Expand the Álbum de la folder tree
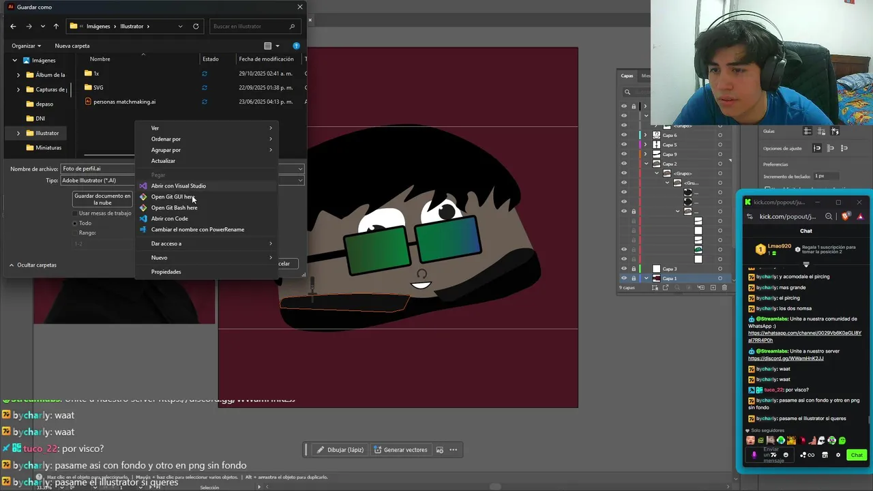The height and width of the screenshot is (491, 873). [18, 75]
